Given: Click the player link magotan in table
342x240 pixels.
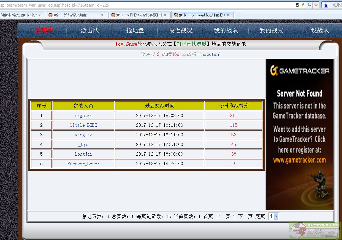Looking at the screenshot, I should tap(83, 115).
